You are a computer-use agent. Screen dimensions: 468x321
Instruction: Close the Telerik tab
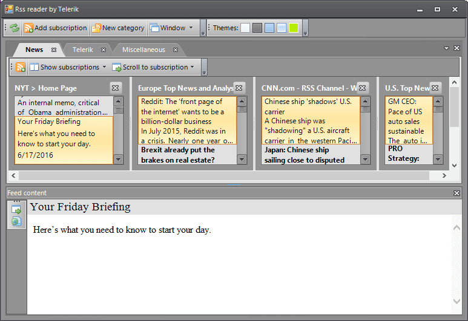tap(104, 50)
